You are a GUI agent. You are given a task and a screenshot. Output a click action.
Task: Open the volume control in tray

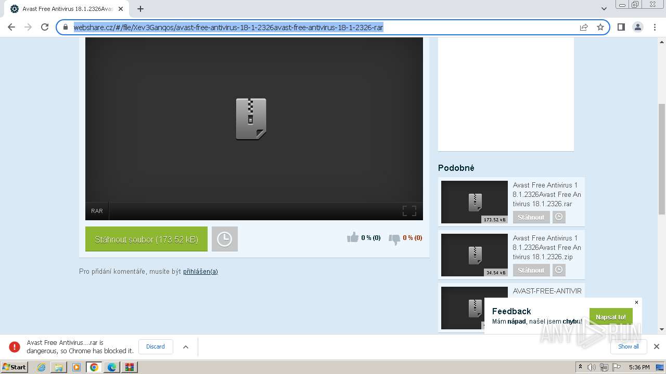tap(592, 367)
